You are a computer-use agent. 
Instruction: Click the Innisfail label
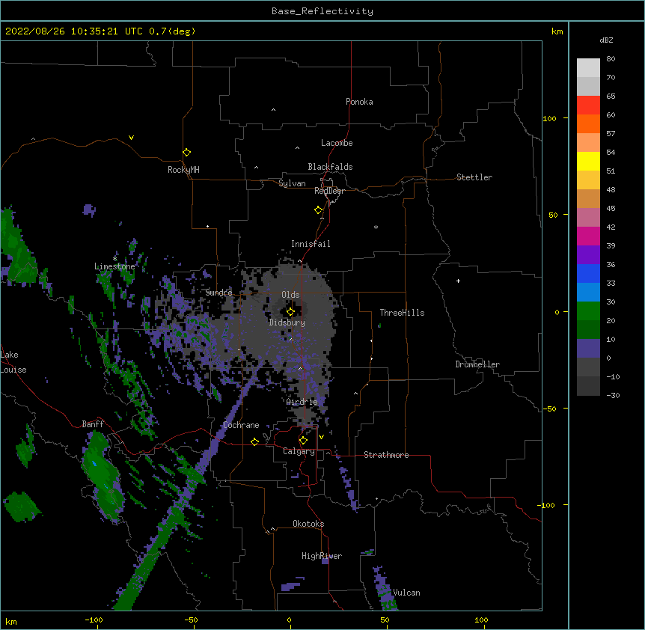pyautogui.click(x=311, y=244)
